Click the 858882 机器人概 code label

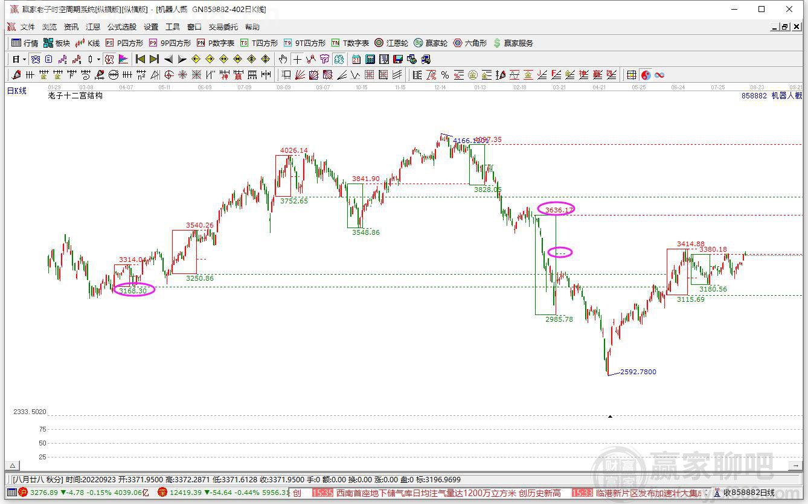772,96
